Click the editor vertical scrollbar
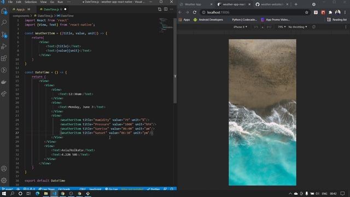Image resolution: width=350 pixels, height=197 pixels. coord(175,61)
